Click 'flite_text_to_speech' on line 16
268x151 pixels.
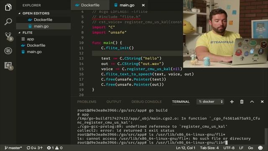[x=129, y=74]
